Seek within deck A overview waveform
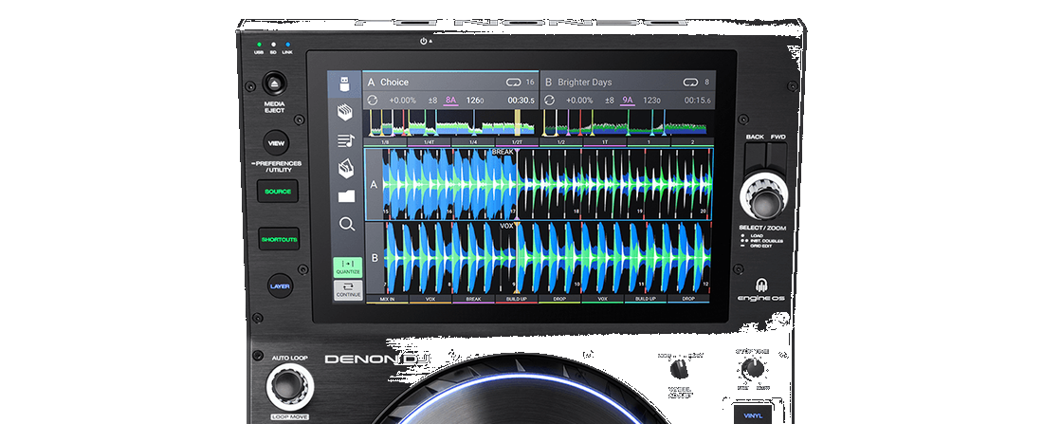 click(451, 122)
